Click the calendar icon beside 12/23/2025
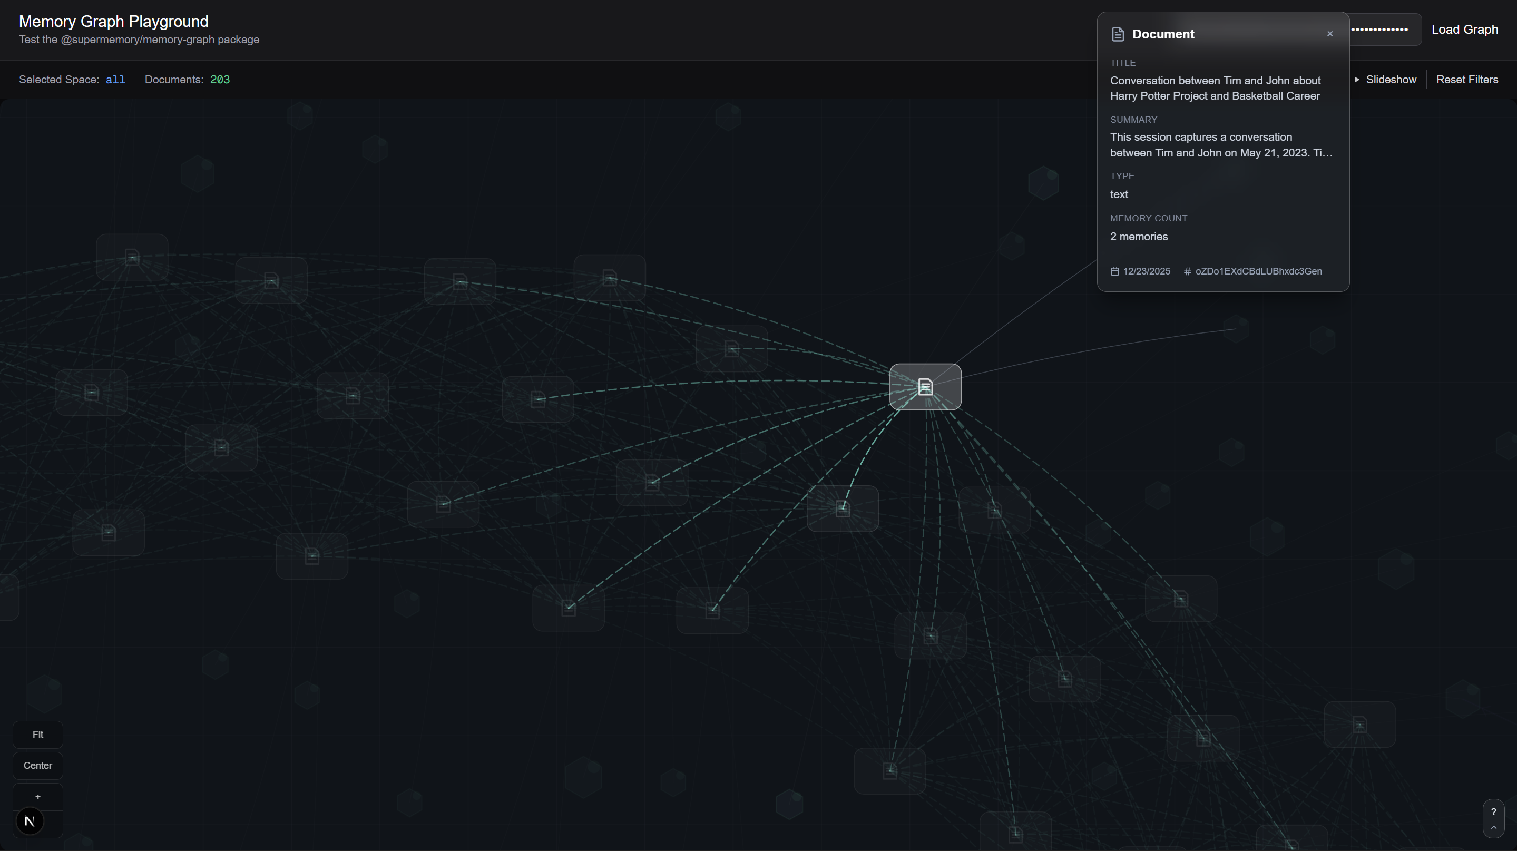This screenshot has width=1517, height=851. (x=1114, y=271)
